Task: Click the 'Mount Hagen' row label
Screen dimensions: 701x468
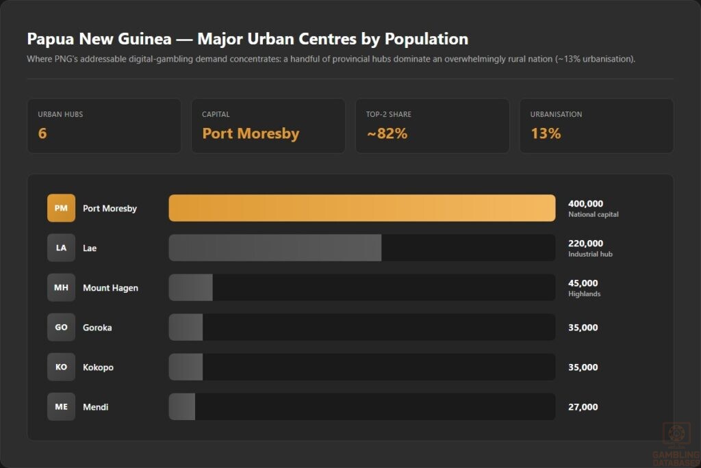Action: [x=110, y=288]
